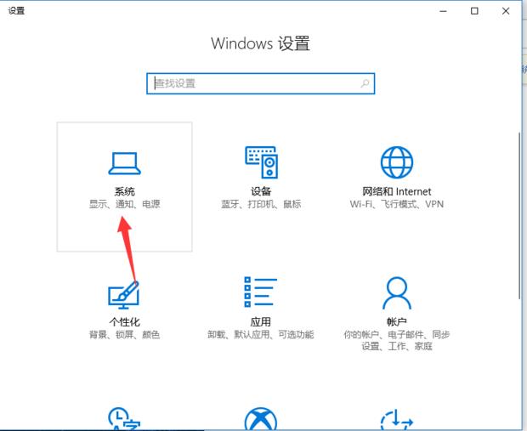Click the search magnifier icon
The height and width of the screenshot is (431, 527).
point(365,83)
